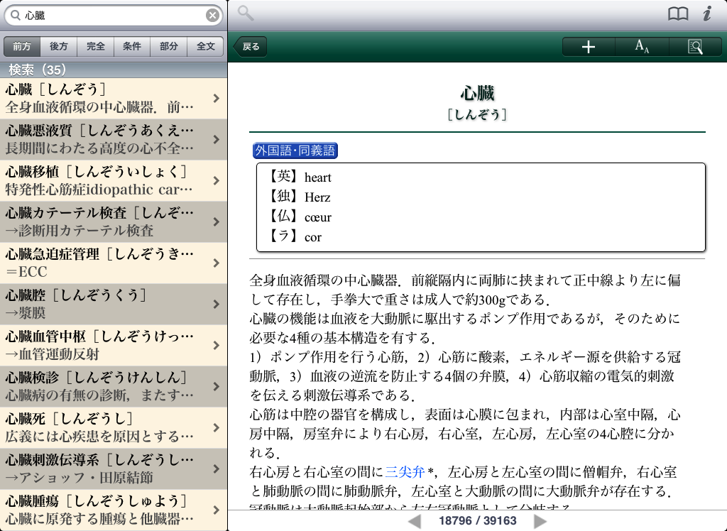Tap the plus add button

point(588,47)
